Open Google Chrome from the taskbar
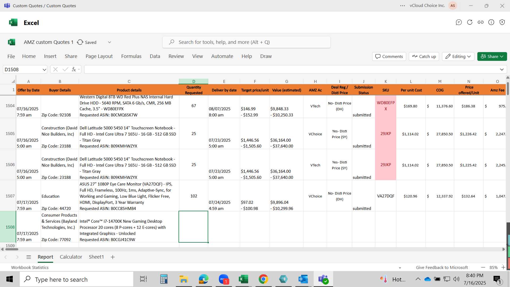 263,279
